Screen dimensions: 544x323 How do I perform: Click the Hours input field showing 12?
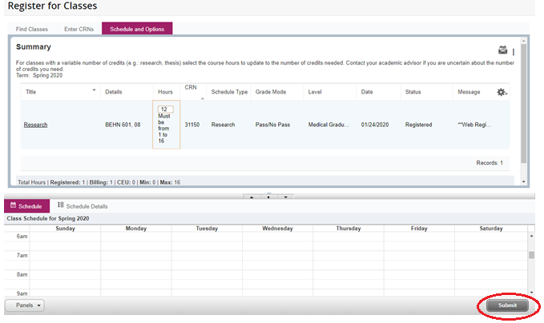(166, 109)
